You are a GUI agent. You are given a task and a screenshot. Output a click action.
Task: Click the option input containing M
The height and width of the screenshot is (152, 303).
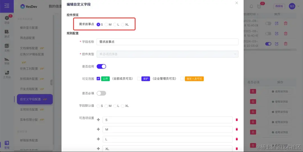167,129
